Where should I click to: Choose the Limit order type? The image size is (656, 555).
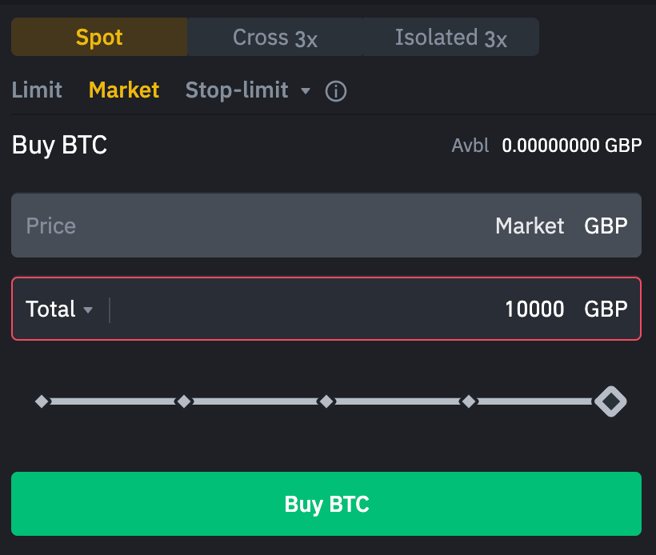(x=37, y=90)
